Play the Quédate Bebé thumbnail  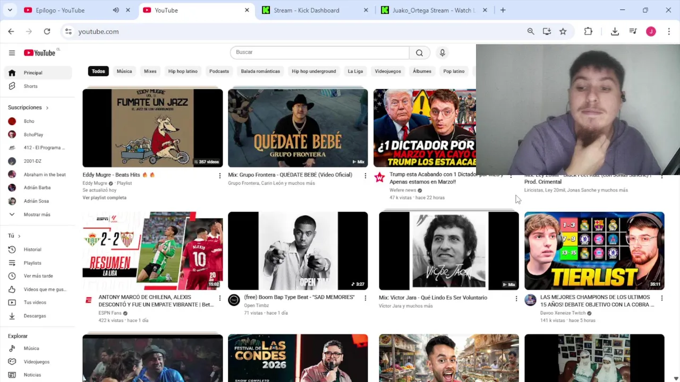(x=297, y=128)
